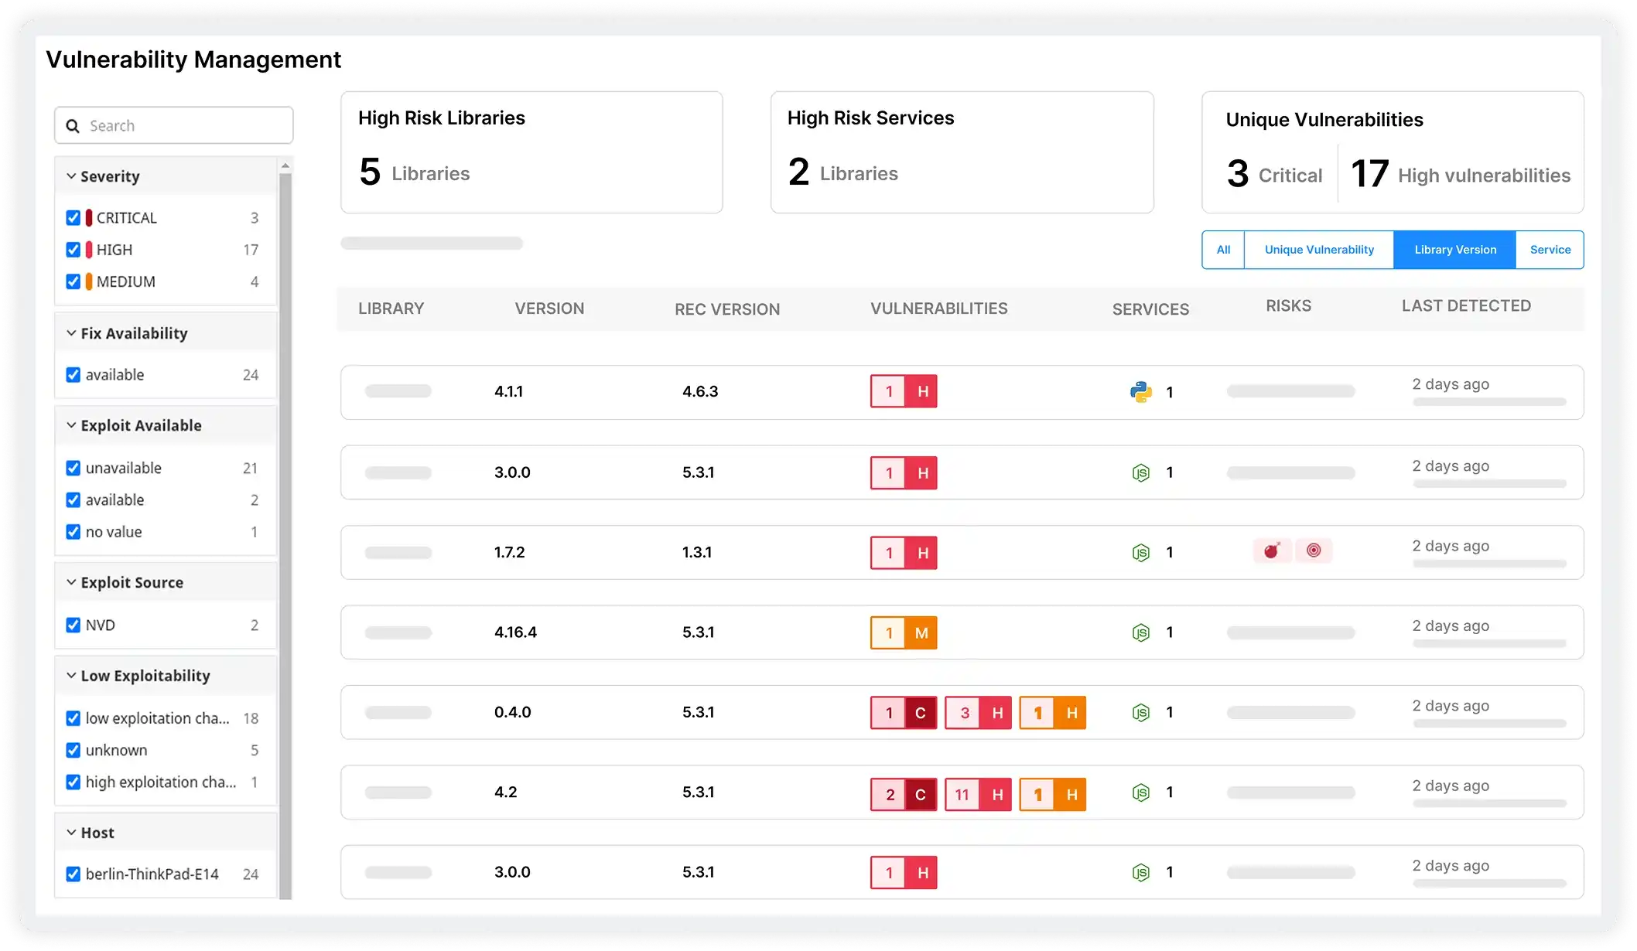Click the 11 H high badge in the 4.2 row
This screenshot has width=1637, height=951.
tap(978, 794)
